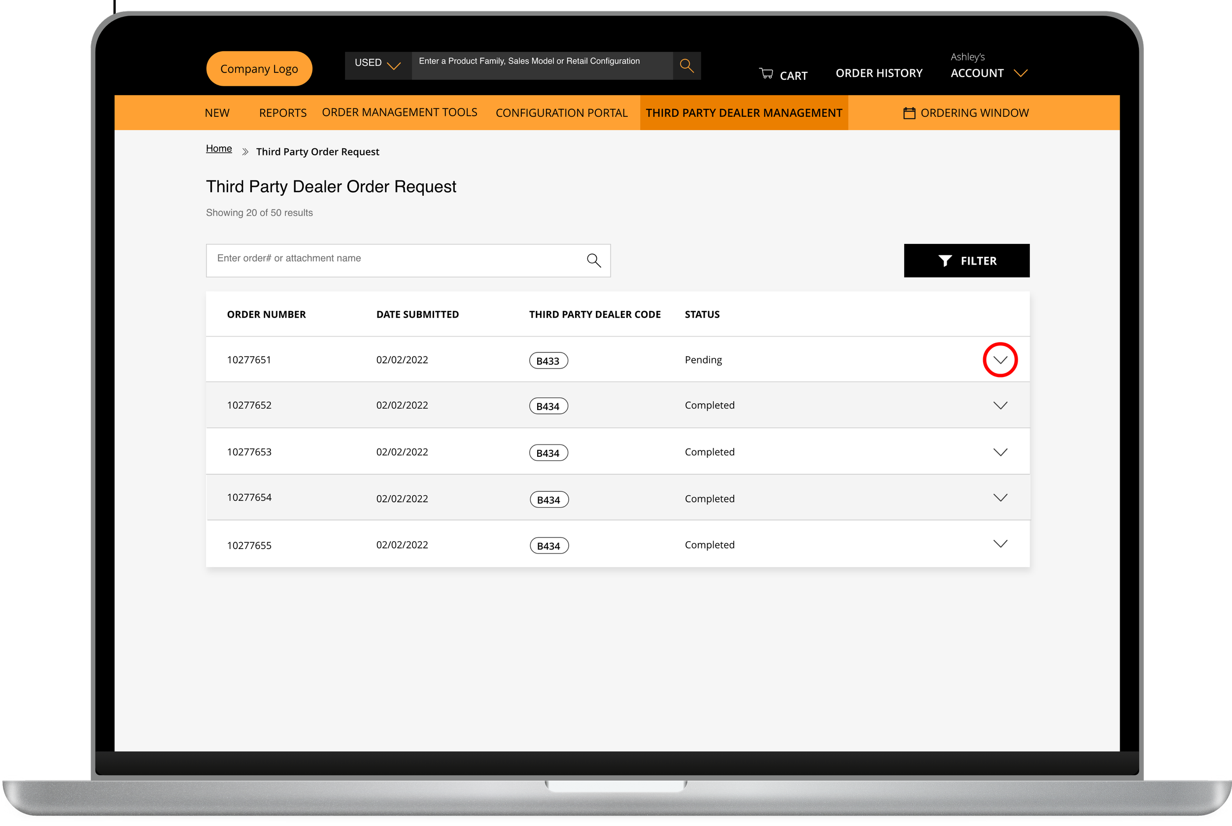Expand order 10277655 row chevron
The width and height of the screenshot is (1232, 826).
(x=1000, y=544)
